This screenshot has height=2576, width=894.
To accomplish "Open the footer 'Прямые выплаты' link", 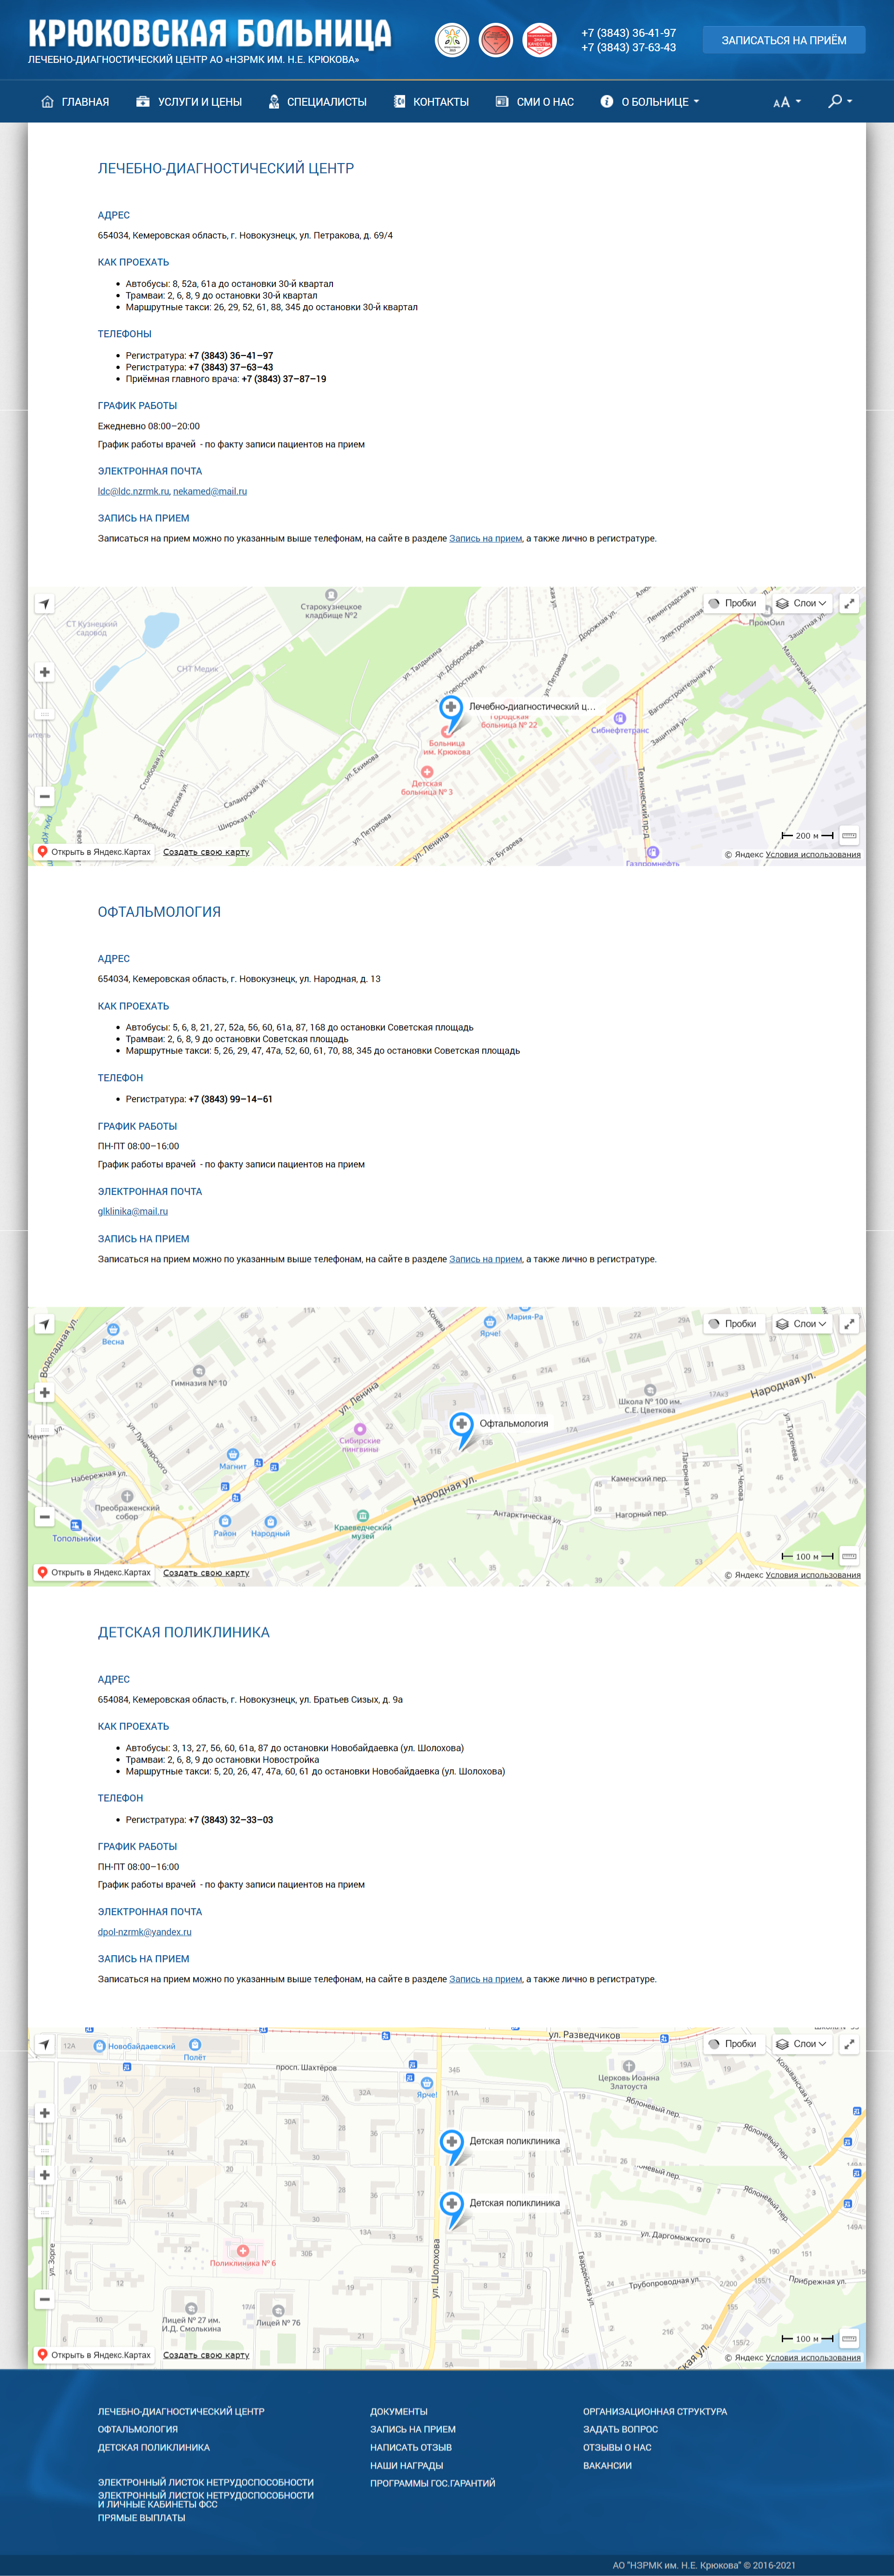I will [142, 2518].
